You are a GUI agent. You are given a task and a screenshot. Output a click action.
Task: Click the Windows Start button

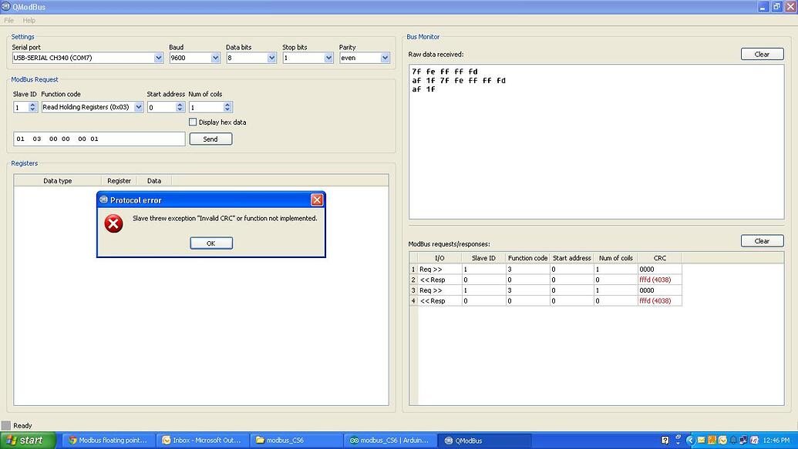[x=23, y=441]
